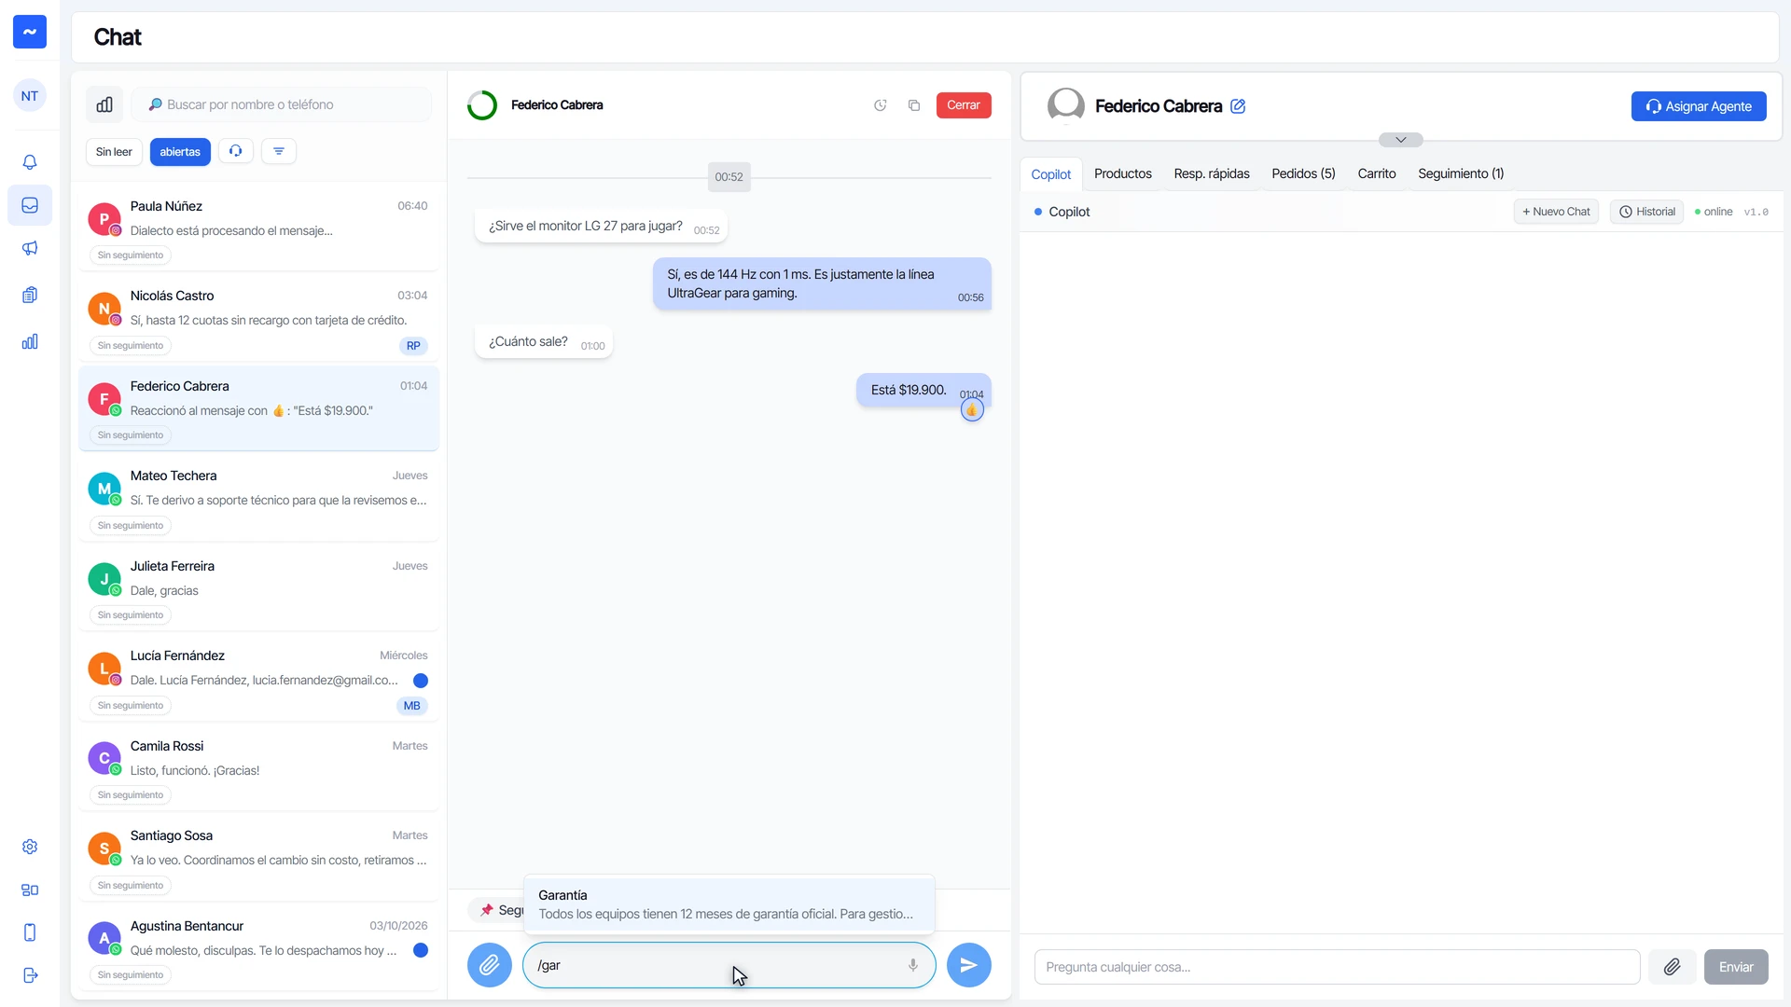
Task: Switch to the Resp. rápidas tab
Action: click(x=1212, y=173)
